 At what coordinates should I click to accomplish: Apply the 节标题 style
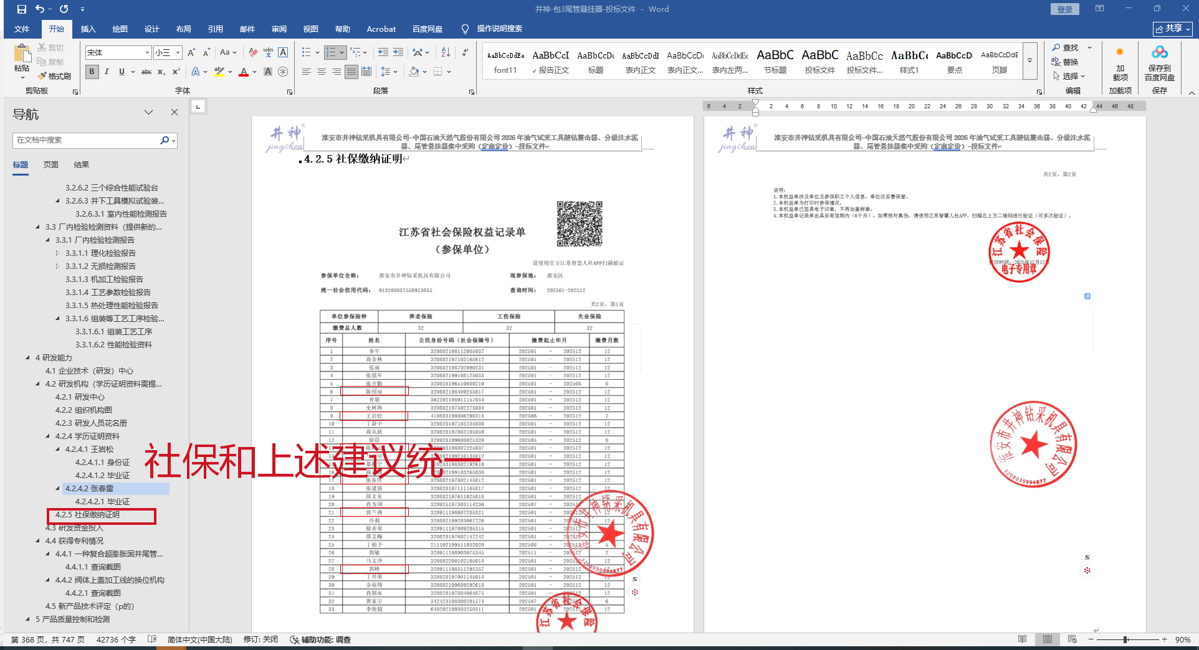[x=775, y=62]
